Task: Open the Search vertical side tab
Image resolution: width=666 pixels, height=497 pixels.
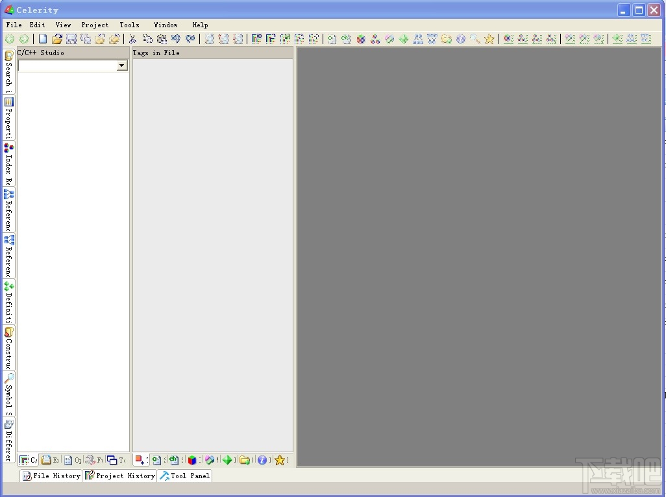Action: (x=9, y=71)
